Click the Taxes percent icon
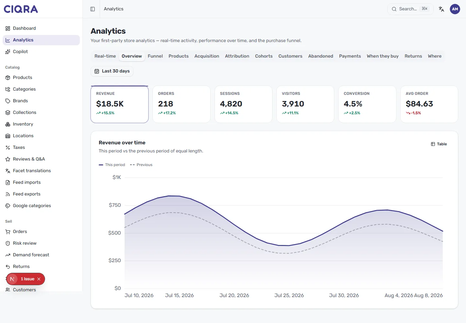Screen dimensions: 466x323 [8, 148]
